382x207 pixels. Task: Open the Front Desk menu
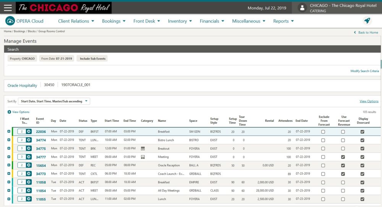click(147, 21)
